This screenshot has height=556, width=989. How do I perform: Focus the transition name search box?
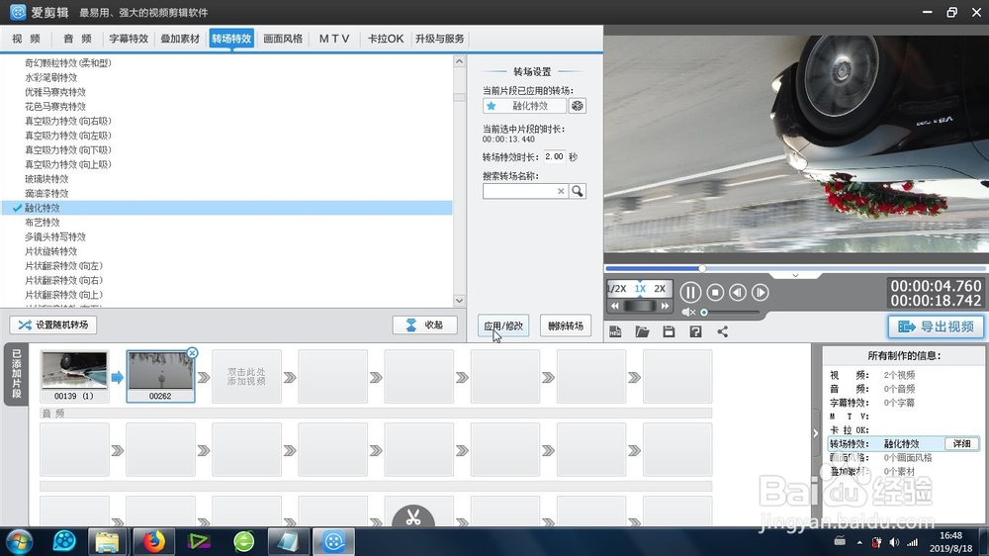point(520,191)
